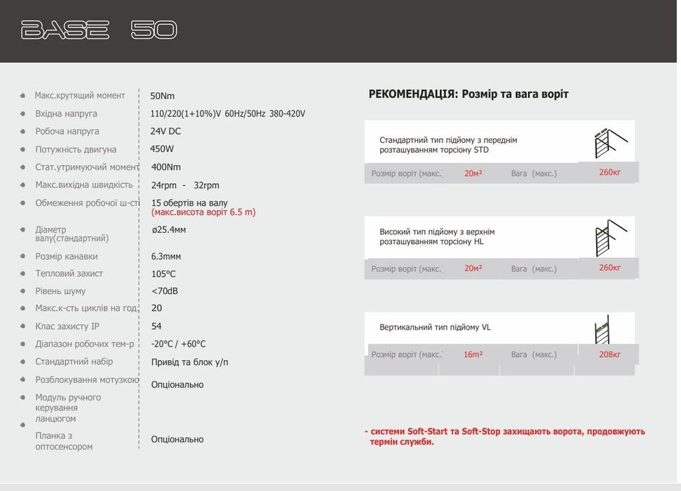Click the 260кг weight in HL row

tap(609, 267)
